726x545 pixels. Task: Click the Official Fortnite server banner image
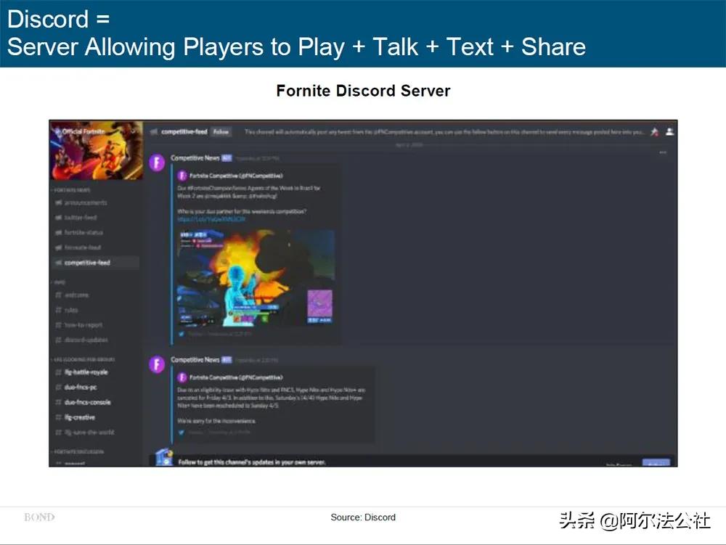pyautogui.click(x=97, y=150)
